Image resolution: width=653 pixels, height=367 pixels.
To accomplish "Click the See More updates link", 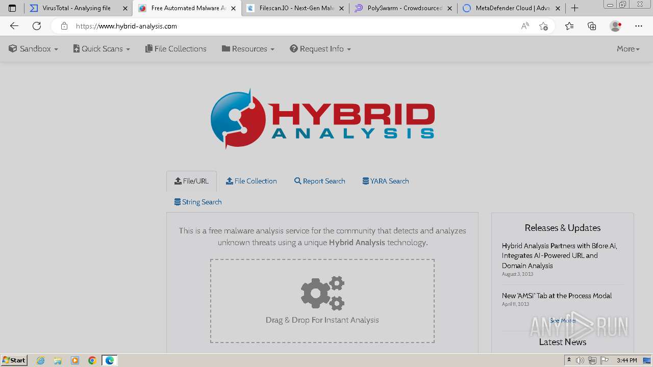I will tap(563, 321).
